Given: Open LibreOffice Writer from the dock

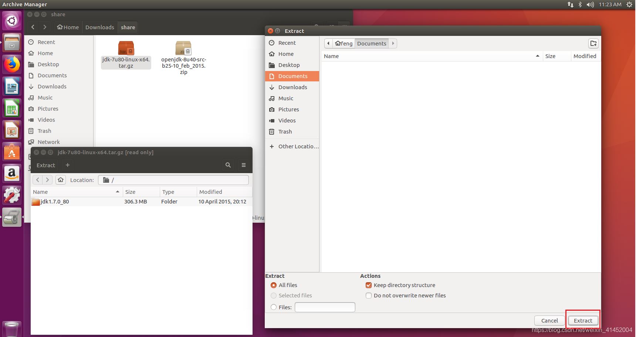Looking at the screenshot, I should click(12, 87).
